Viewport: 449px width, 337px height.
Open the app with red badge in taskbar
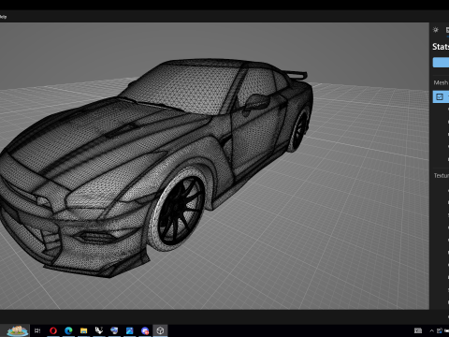tap(145, 330)
